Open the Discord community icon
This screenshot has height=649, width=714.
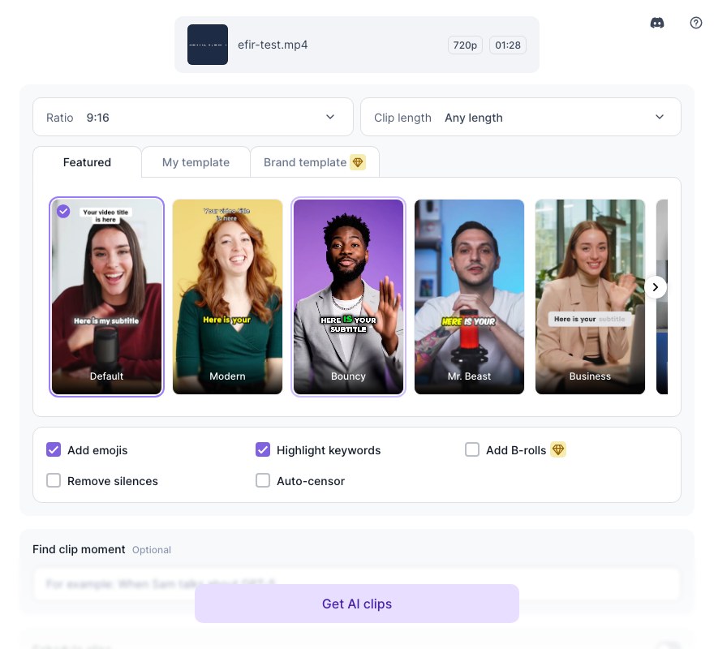(656, 23)
